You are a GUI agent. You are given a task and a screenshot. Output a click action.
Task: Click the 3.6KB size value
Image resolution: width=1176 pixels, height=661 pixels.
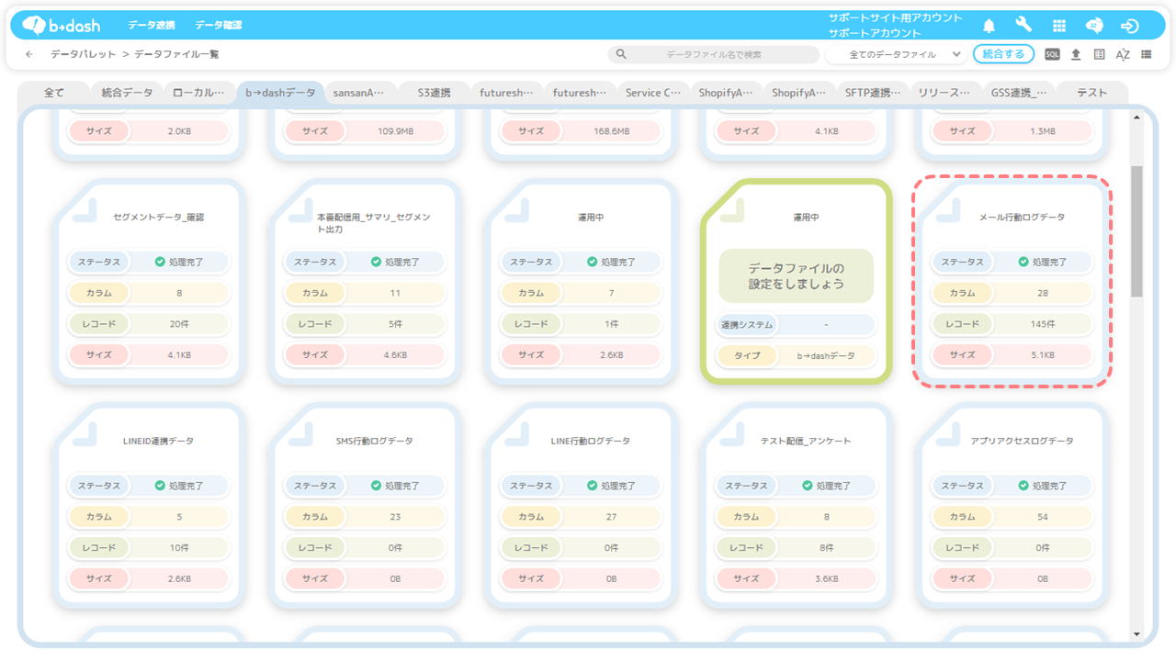826,579
